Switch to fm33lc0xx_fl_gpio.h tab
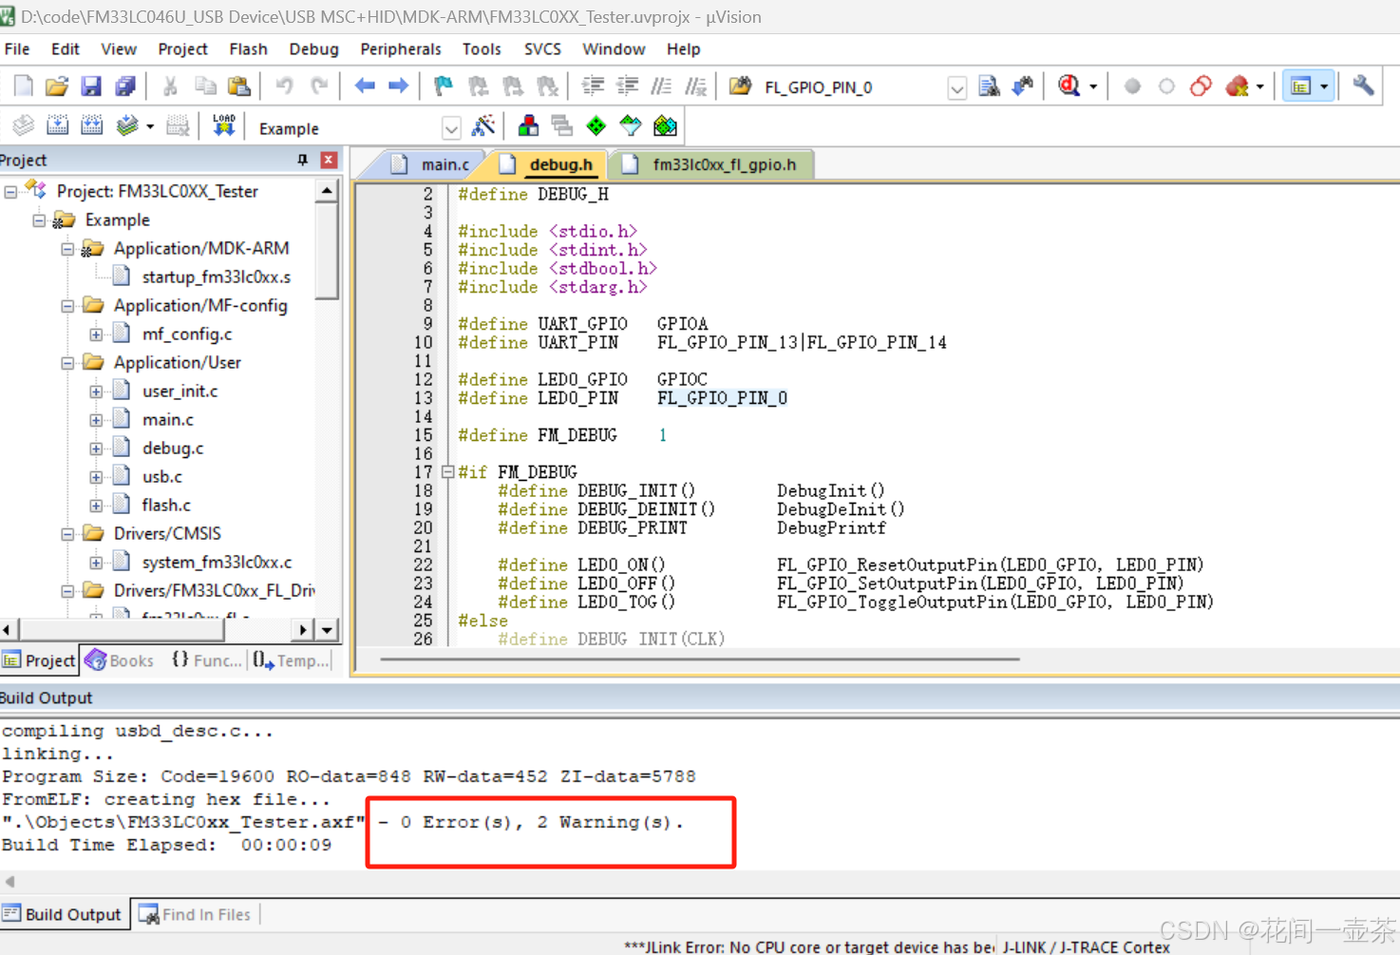Screen dimensions: 1400x955 (711, 164)
